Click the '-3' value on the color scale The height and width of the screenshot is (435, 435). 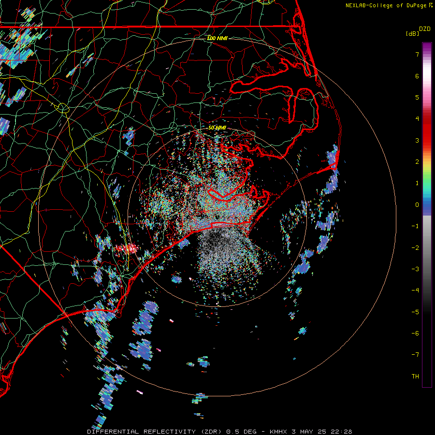(415, 269)
